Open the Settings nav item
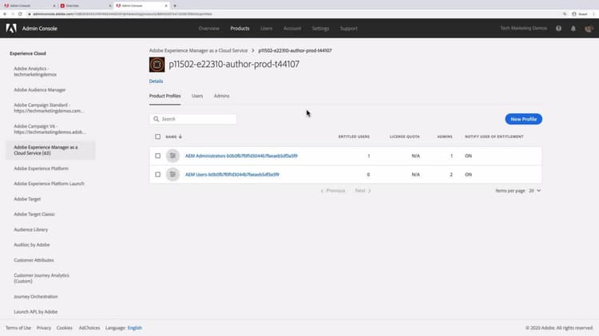The image size is (599, 336). coord(320,28)
